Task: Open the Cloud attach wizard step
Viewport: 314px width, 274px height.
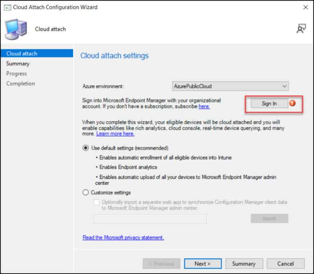Action: (x=37, y=53)
